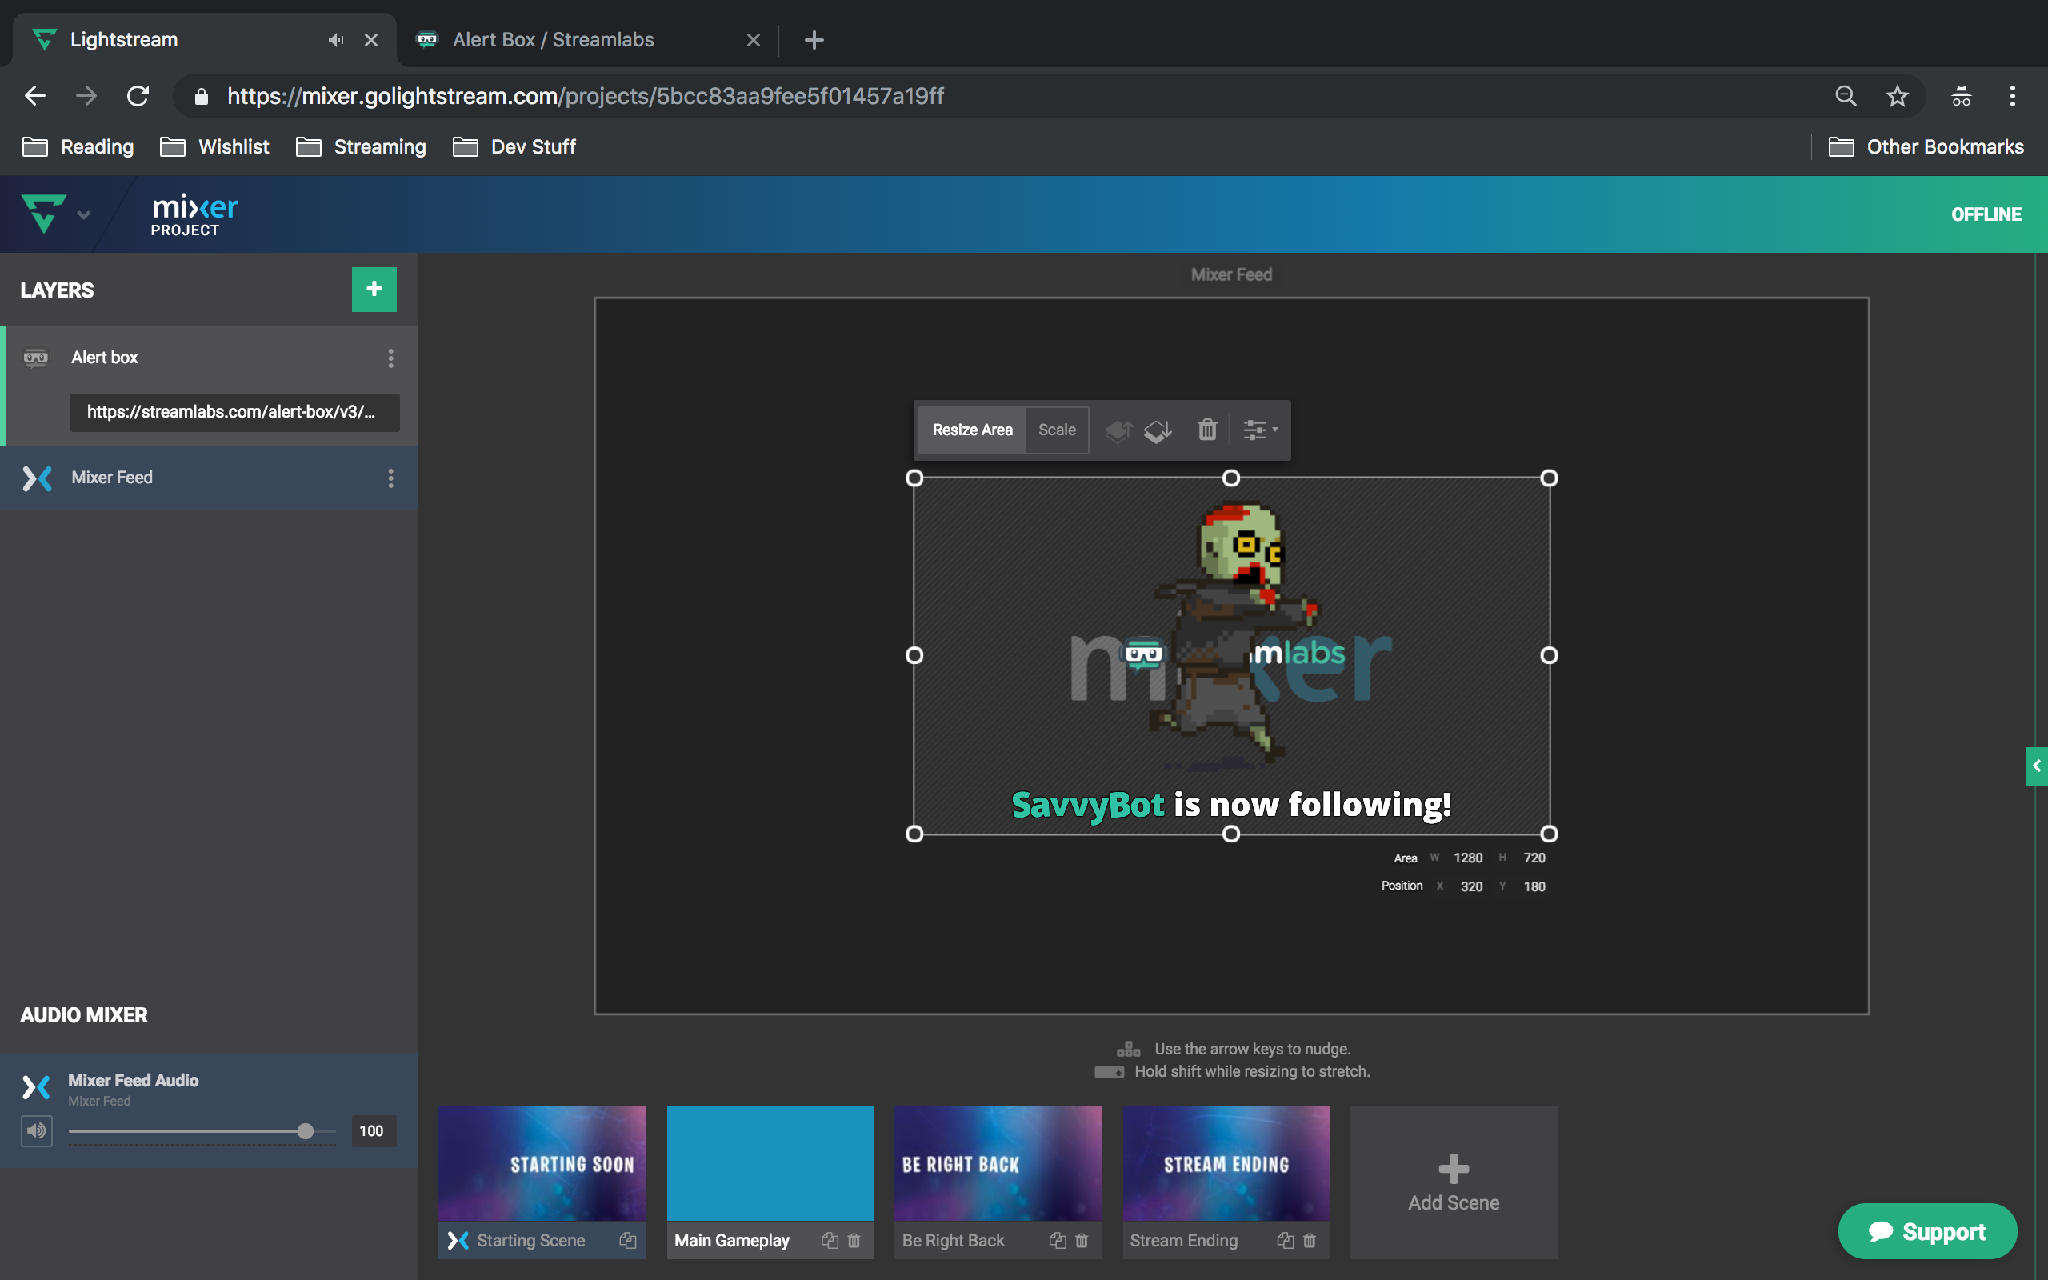2048x1280 pixels.
Task: Mute the Lightstream browser tab audio
Action: click(335, 40)
